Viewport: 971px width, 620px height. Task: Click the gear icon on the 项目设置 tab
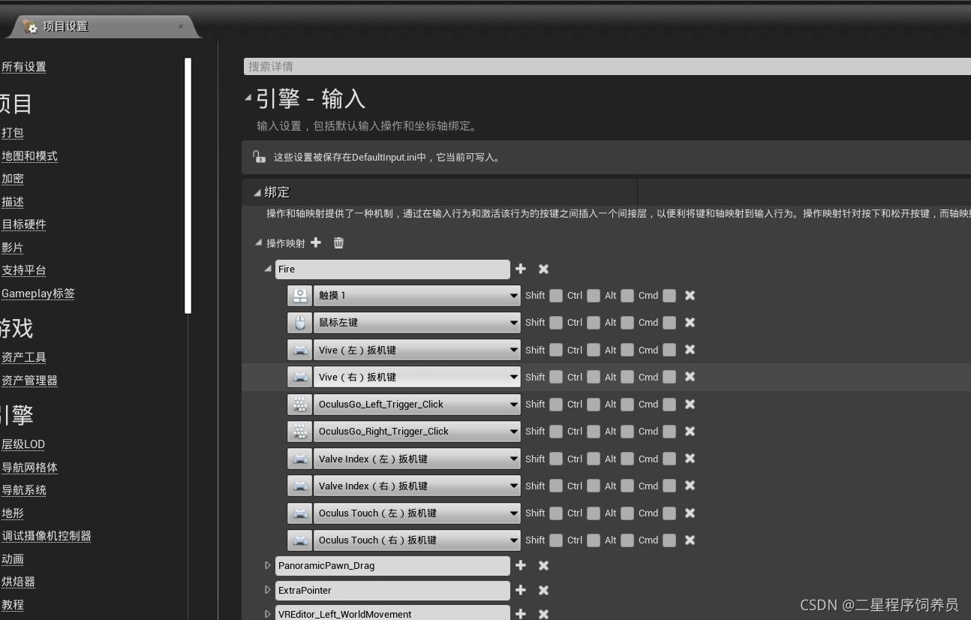point(30,25)
